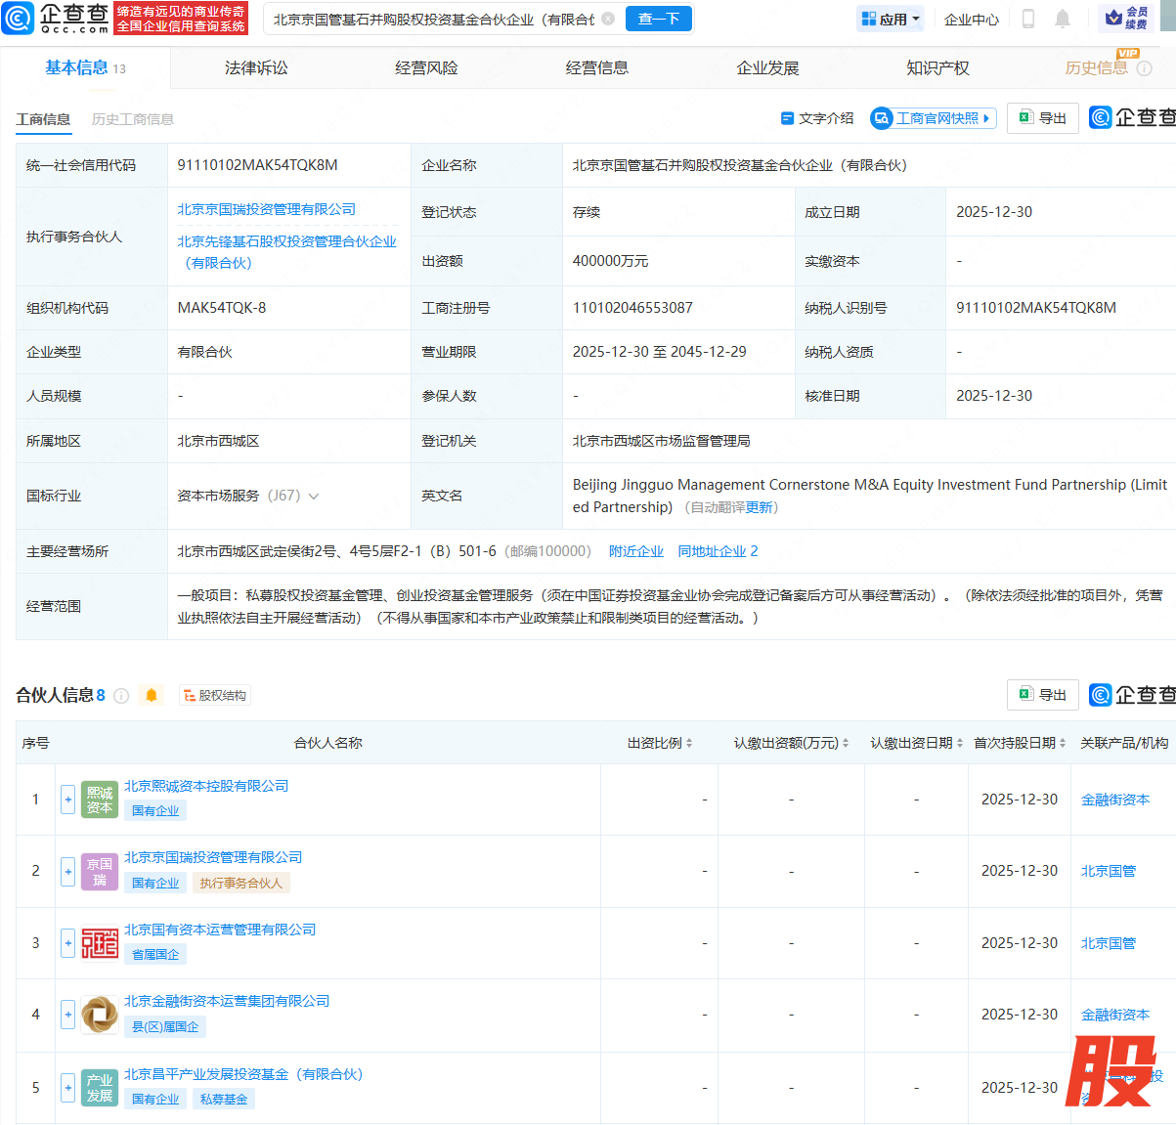Image resolution: width=1176 pixels, height=1125 pixels.
Task: Expand row 1 北京熙诚资本 plus toggle
Action: pyautogui.click(x=67, y=799)
